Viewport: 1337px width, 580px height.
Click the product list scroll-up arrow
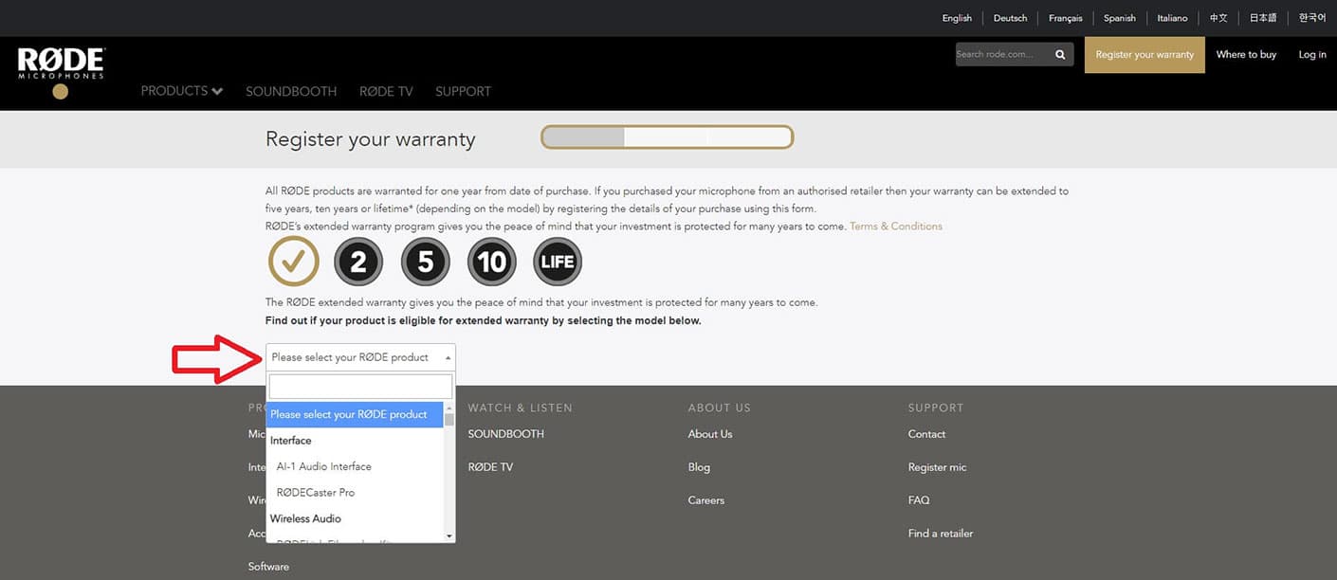point(449,408)
